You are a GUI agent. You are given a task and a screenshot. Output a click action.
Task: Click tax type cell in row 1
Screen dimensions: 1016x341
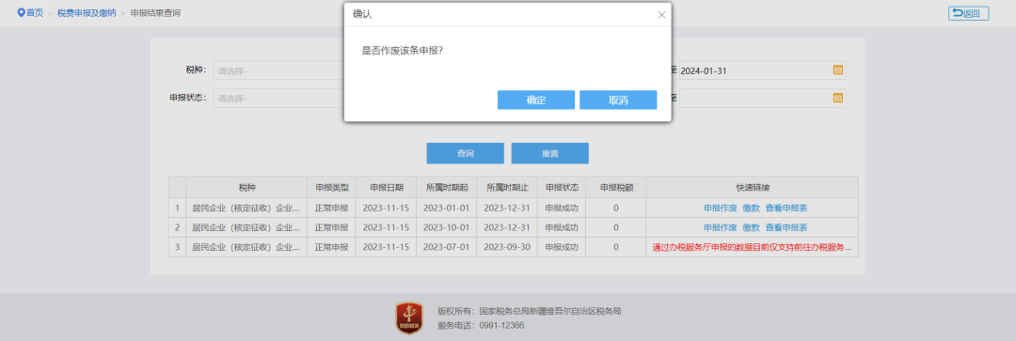[x=246, y=209]
